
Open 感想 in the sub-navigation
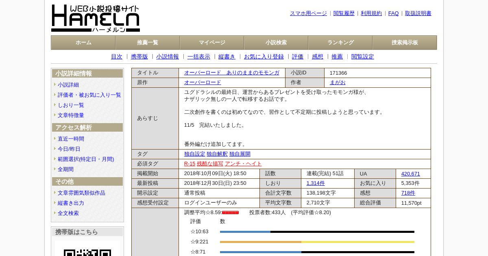tap(318, 57)
